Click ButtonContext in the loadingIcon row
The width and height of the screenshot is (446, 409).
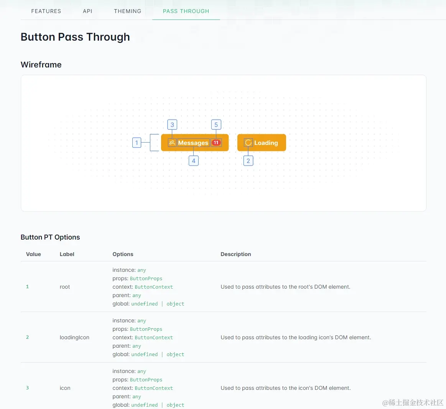coord(154,338)
